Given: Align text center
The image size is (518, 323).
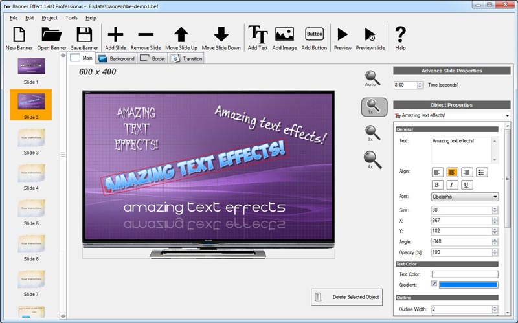Looking at the screenshot, I should (x=452, y=172).
